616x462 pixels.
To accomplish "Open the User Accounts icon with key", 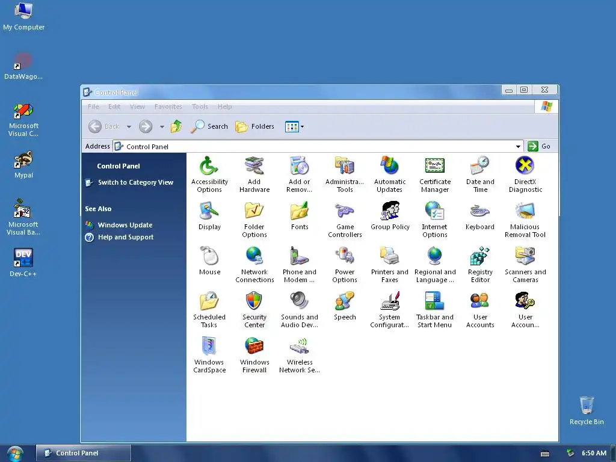I will (525, 310).
